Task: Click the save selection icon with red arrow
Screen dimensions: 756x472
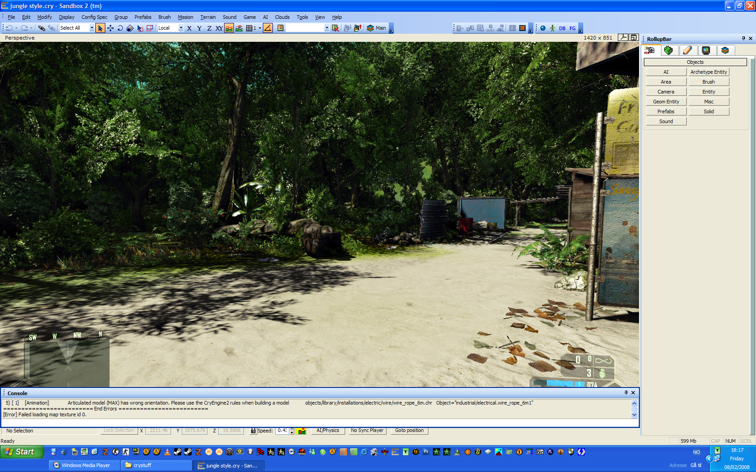Action: [358, 28]
